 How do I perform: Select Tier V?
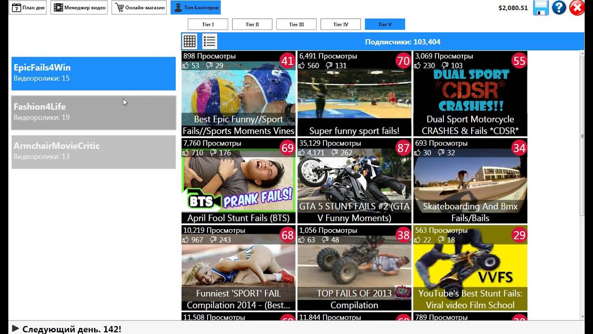pos(385,25)
